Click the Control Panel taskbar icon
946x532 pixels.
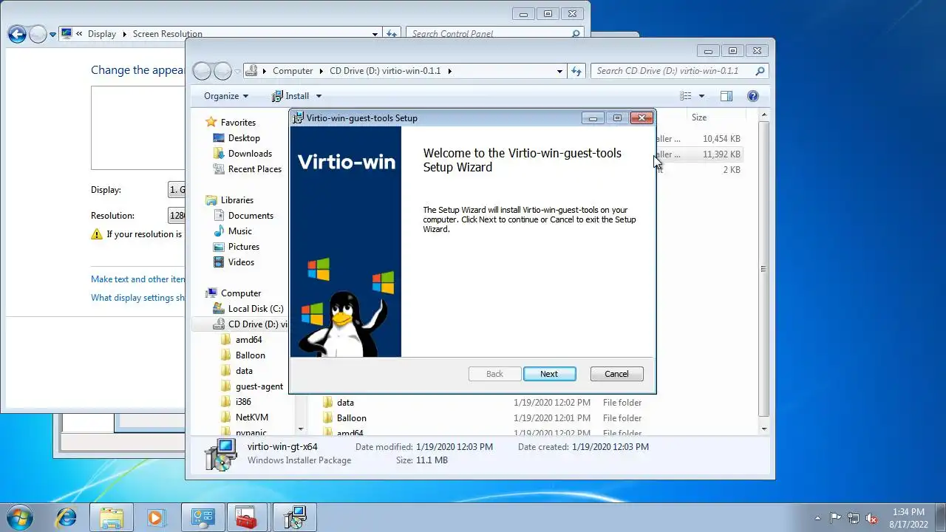point(203,517)
